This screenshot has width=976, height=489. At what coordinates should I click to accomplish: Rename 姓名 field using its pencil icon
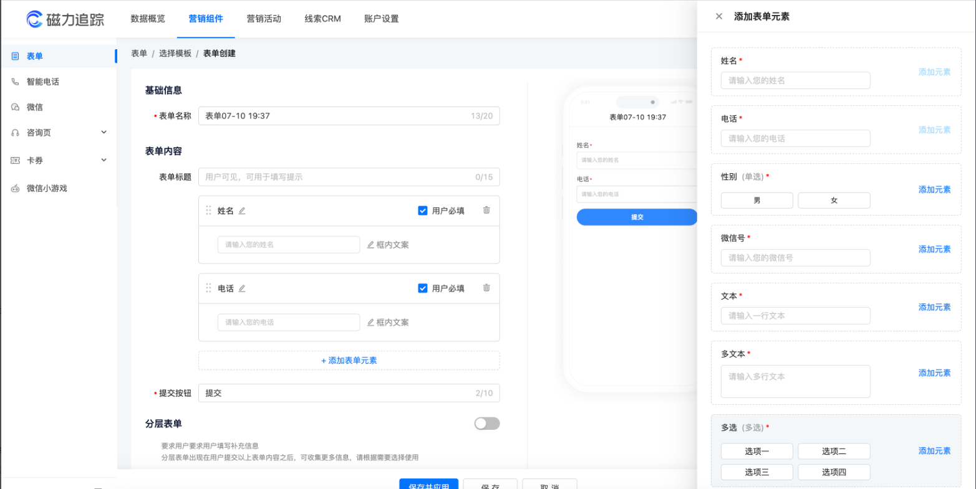[x=243, y=211]
